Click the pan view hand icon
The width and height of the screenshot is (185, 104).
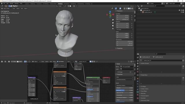[x=113, y=23]
